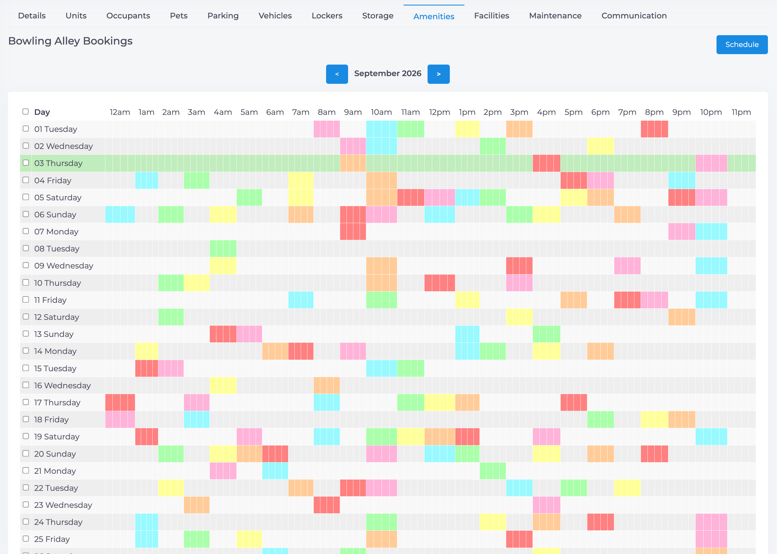
Task: Open the Details tab
Action: coord(32,16)
